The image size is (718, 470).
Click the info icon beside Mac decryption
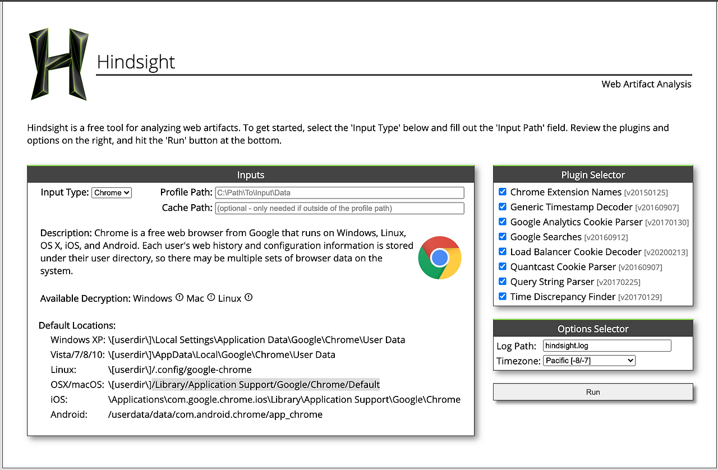pyautogui.click(x=211, y=297)
